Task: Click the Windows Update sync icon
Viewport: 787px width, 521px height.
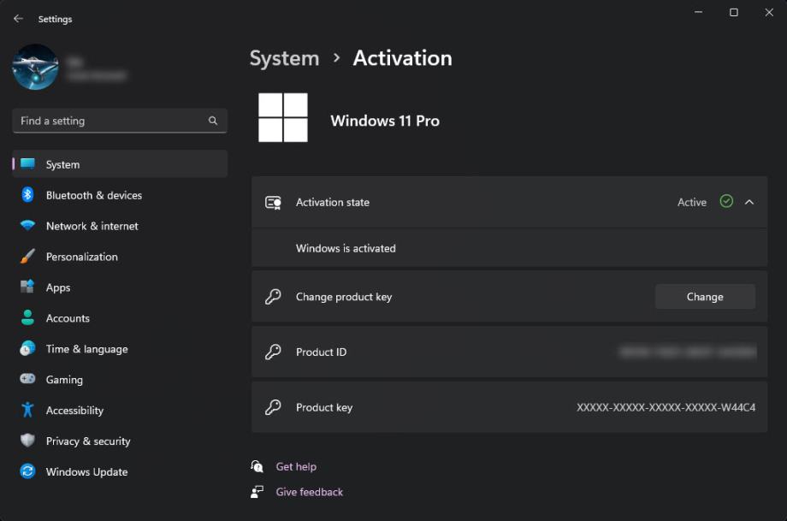Action: tap(27, 472)
